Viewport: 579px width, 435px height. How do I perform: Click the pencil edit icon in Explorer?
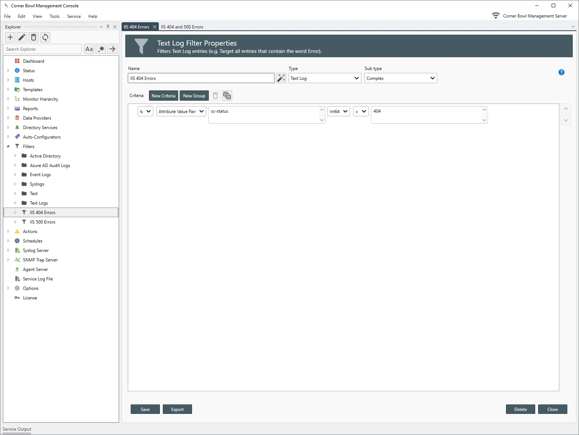pyautogui.click(x=22, y=37)
